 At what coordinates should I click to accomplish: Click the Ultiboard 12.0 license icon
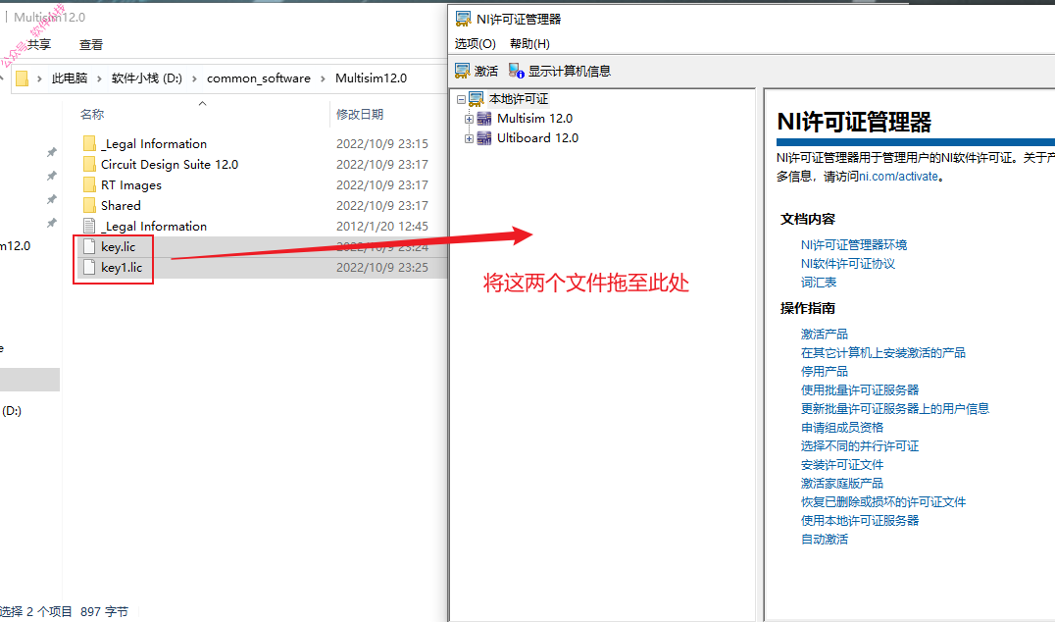[x=484, y=138]
